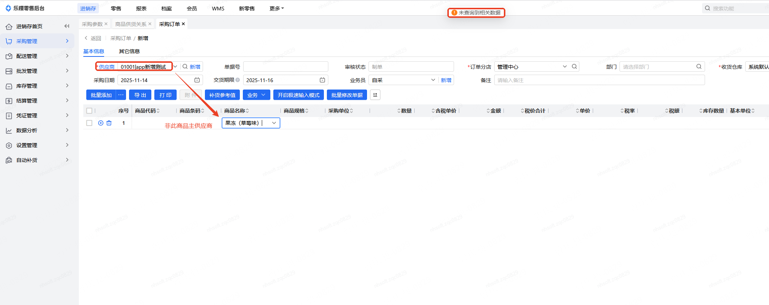The image size is (769, 305).
Task: Expand the 商品名称 cell dropdown arrow
Action: pyautogui.click(x=274, y=123)
